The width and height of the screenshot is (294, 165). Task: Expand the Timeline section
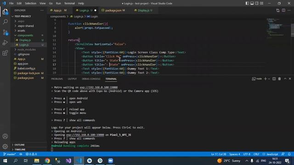point(20,149)
